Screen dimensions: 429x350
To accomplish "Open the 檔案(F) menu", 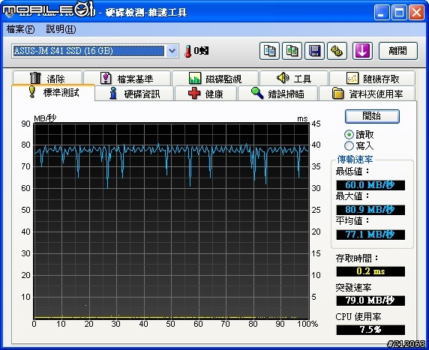I will point(20,29).
